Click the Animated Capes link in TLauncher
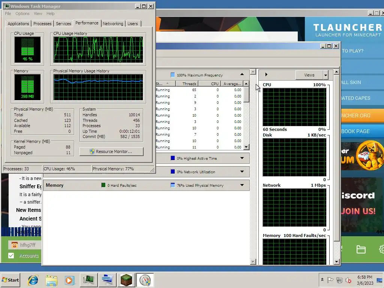 (363, 98)
